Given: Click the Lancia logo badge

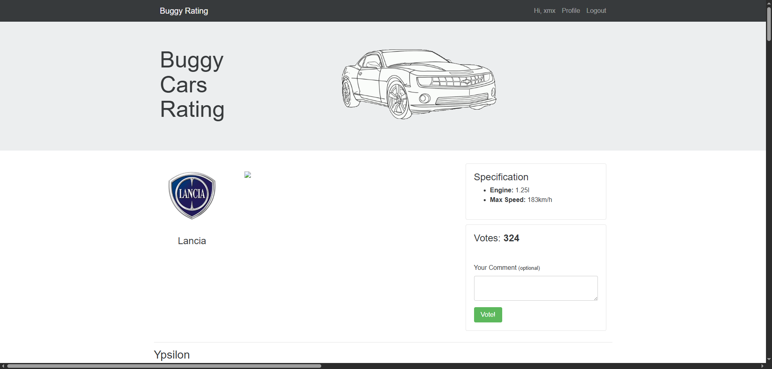Looking at the screenshot, I should tap(192, 196).
